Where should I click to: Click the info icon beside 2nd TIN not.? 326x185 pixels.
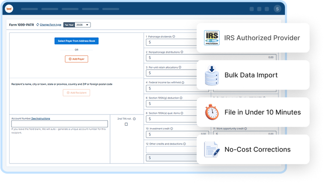134,119
